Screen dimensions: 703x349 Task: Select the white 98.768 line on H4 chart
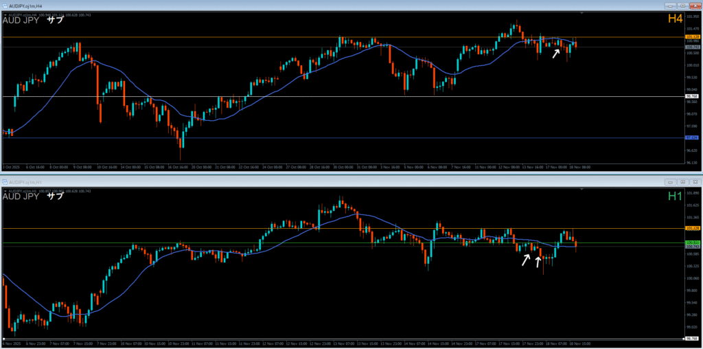tap(275, 96)
